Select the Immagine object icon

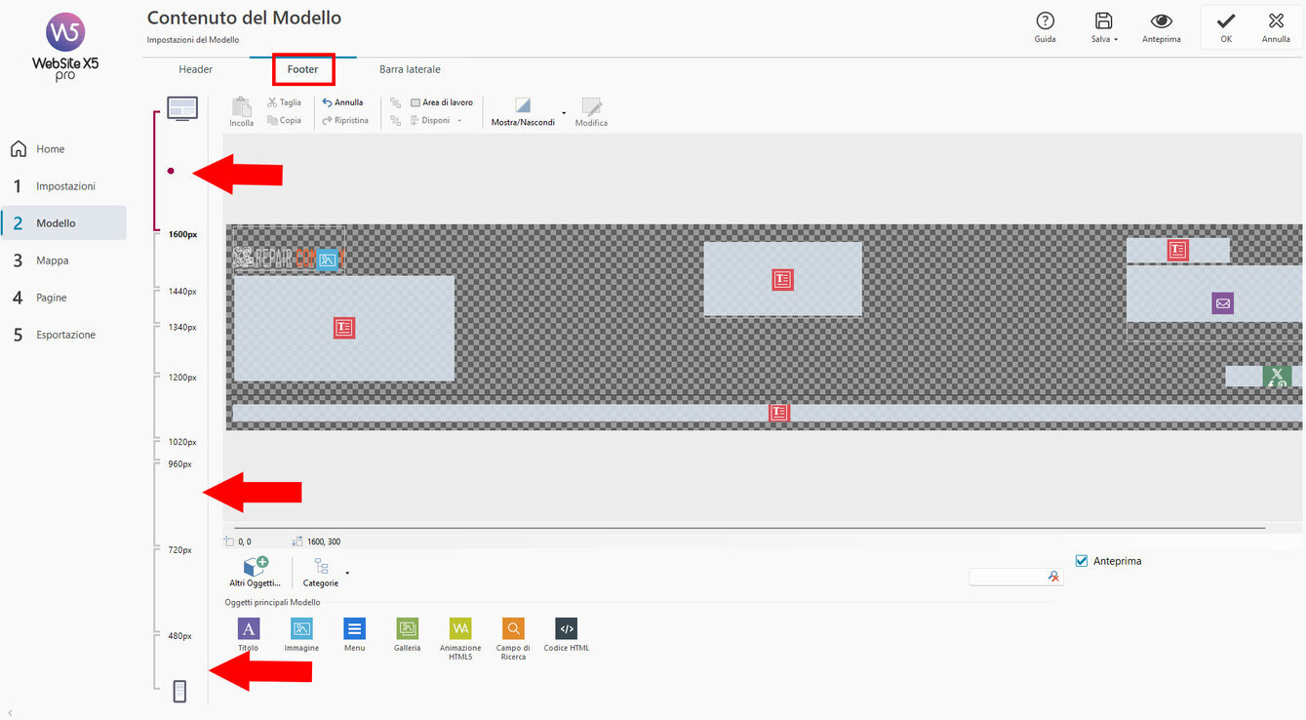(x=301, y=629)
